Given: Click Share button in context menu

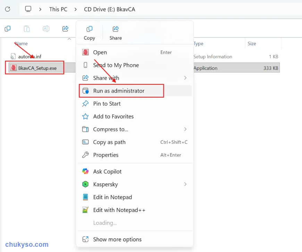Looking at the screenshot, I should 116,33.
